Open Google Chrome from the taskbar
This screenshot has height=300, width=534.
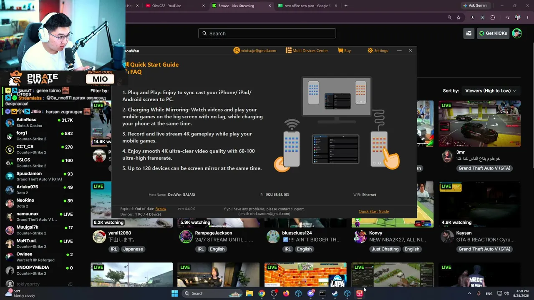click(262, 293)
